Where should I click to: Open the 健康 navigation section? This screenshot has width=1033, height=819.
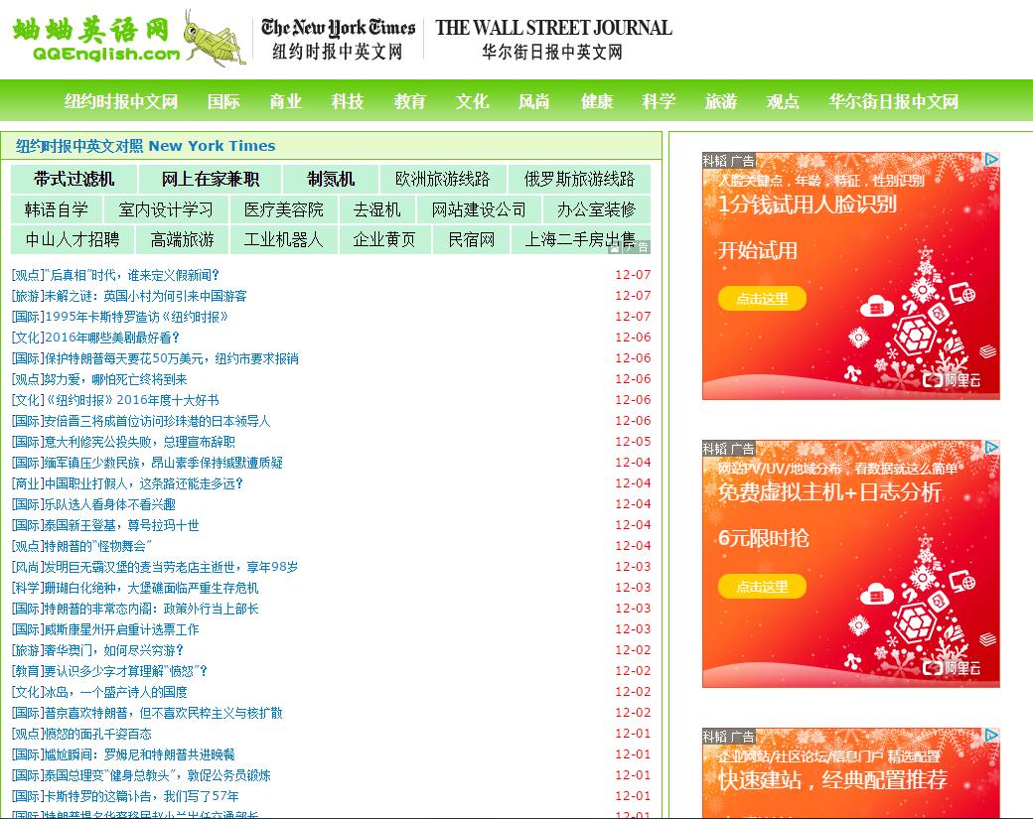pos(597,101)
